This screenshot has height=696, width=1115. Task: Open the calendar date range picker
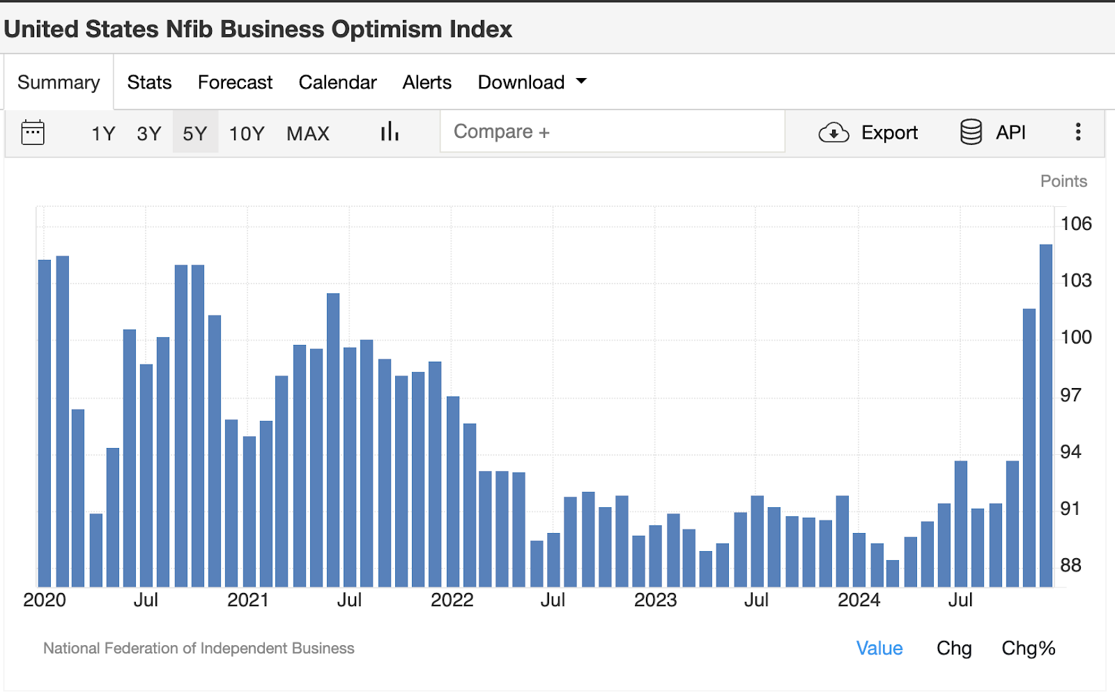tap(33, 132)
